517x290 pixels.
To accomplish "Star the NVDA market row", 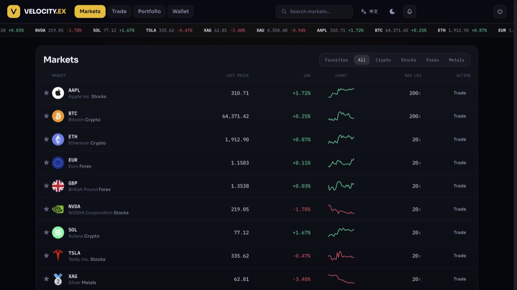I will pos(46,209).
